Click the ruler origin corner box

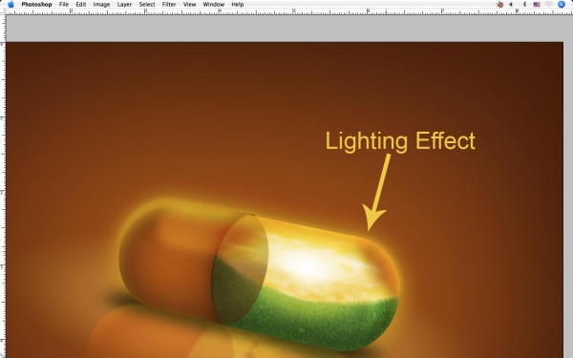coord(3,11)
